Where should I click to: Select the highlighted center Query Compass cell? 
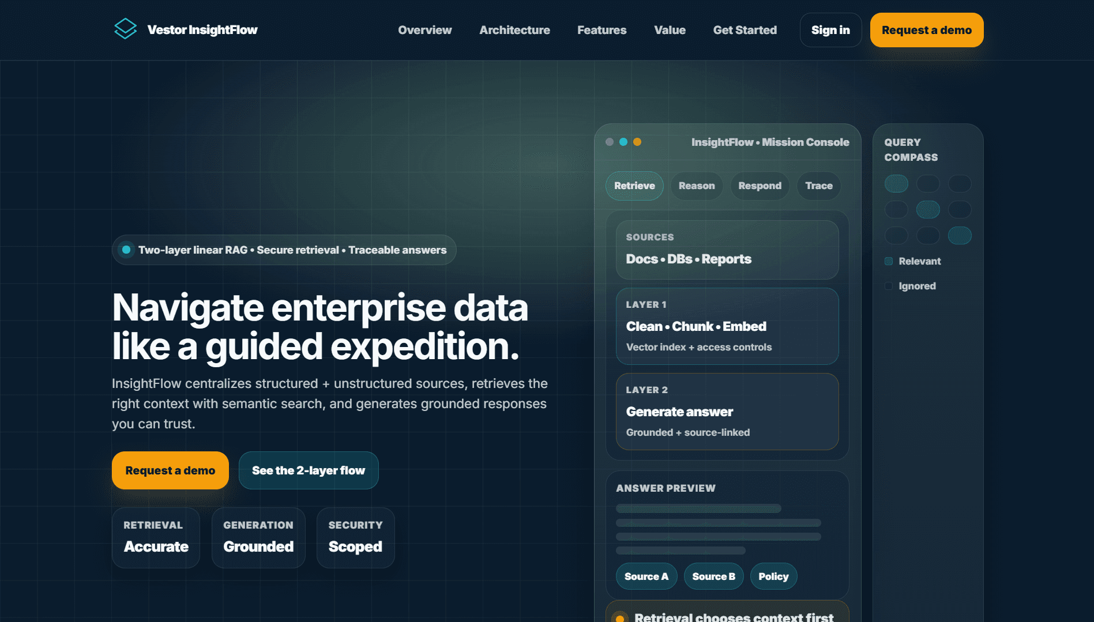[x=928, y=209]
